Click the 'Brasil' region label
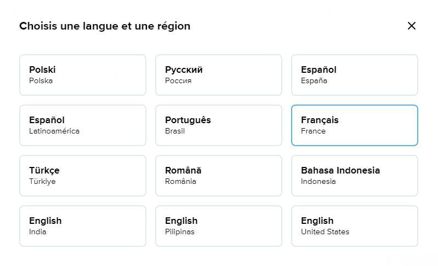The image size is (438, 266). tap(175, 131)
